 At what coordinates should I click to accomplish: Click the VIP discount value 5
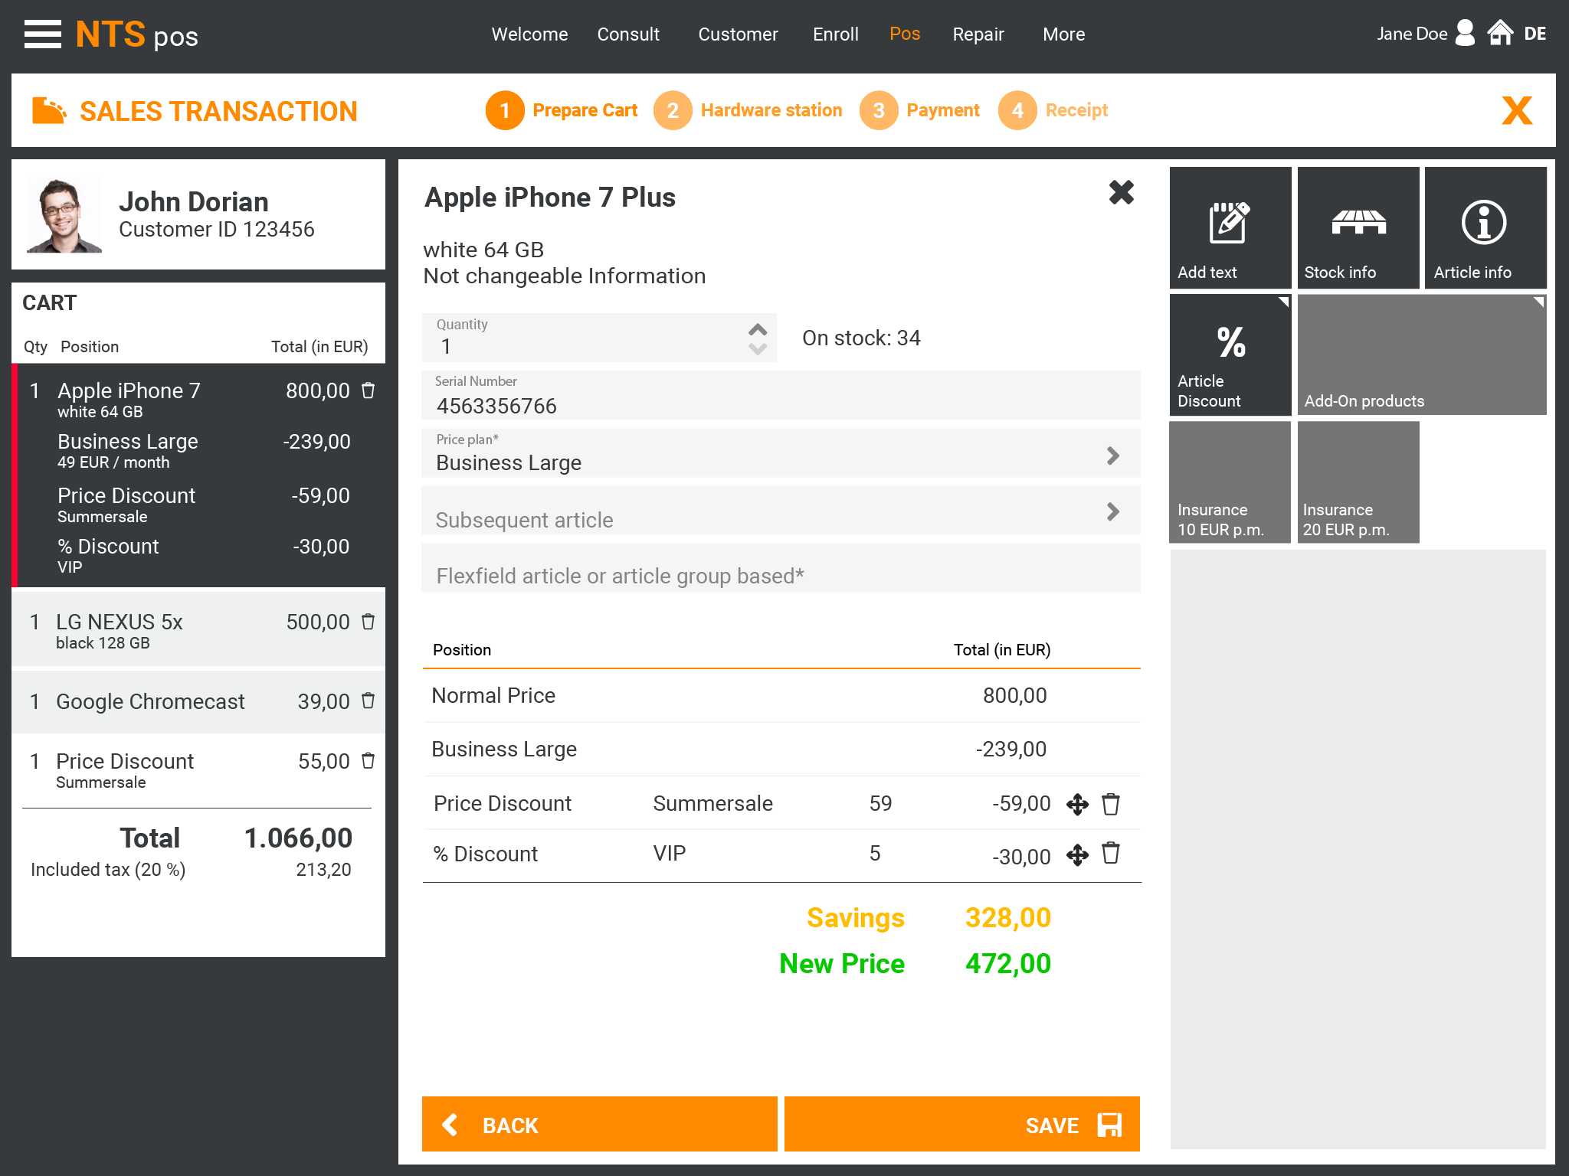[875, 854]
